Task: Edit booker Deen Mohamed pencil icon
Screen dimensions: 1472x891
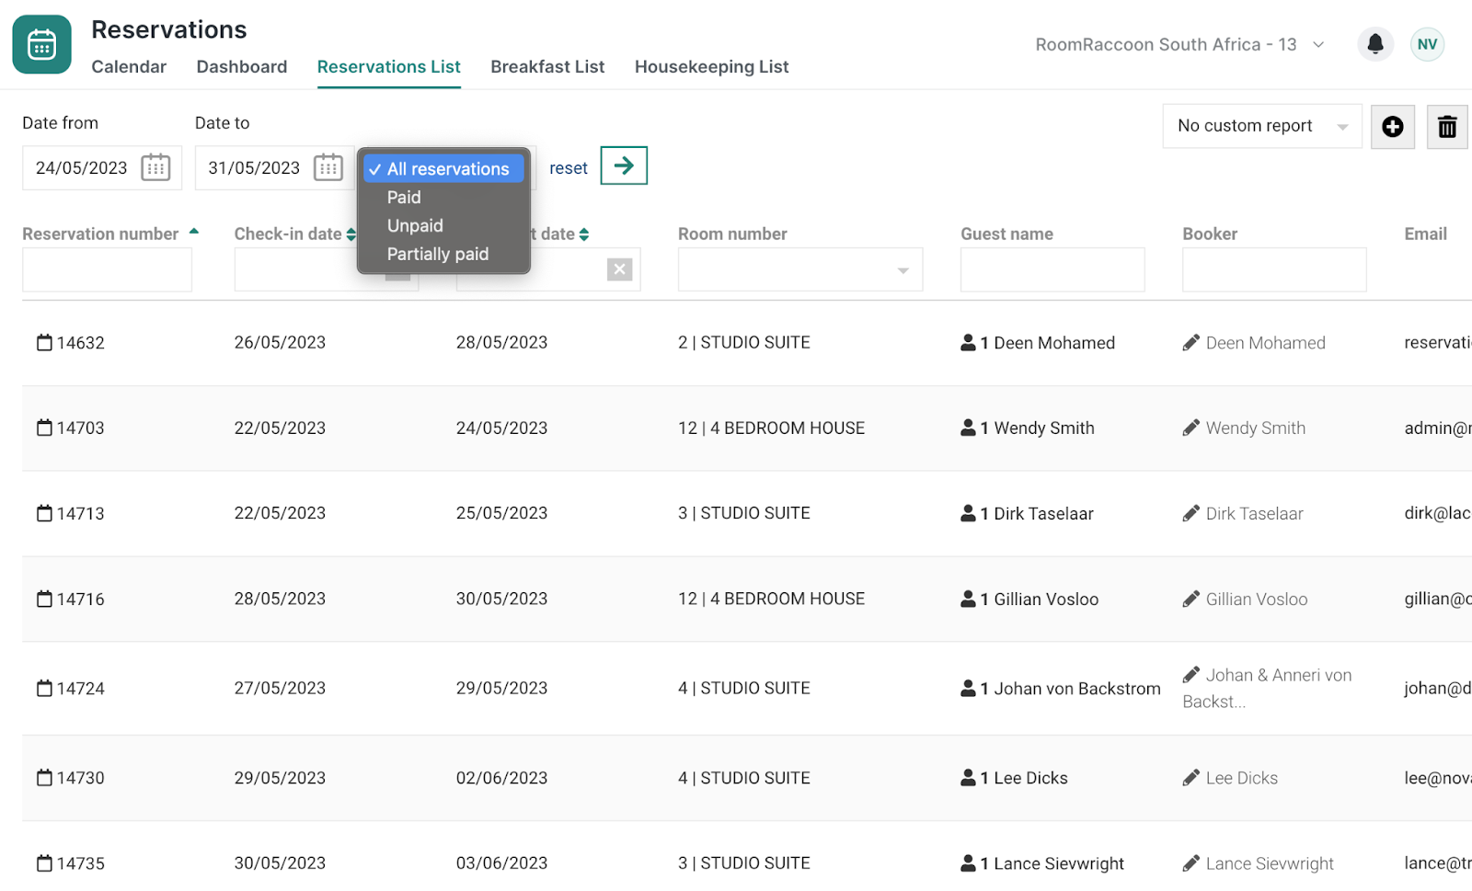Action: click(x=1190, y=343)
